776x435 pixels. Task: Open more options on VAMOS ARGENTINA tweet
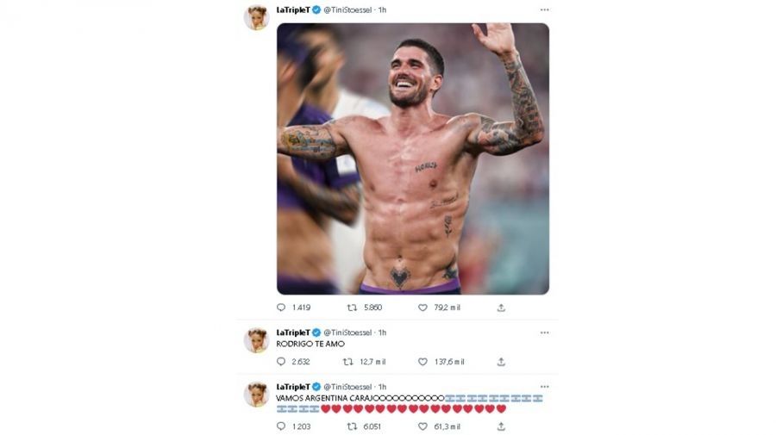tap(544, 387)
